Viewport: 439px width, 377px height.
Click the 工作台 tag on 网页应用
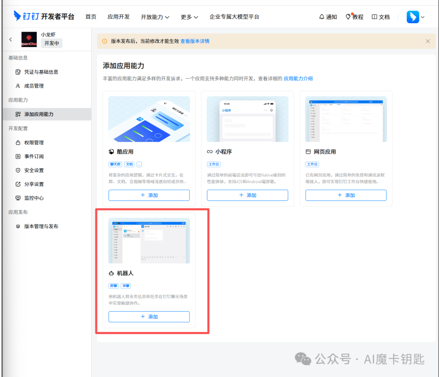click(x=312, y=164)
